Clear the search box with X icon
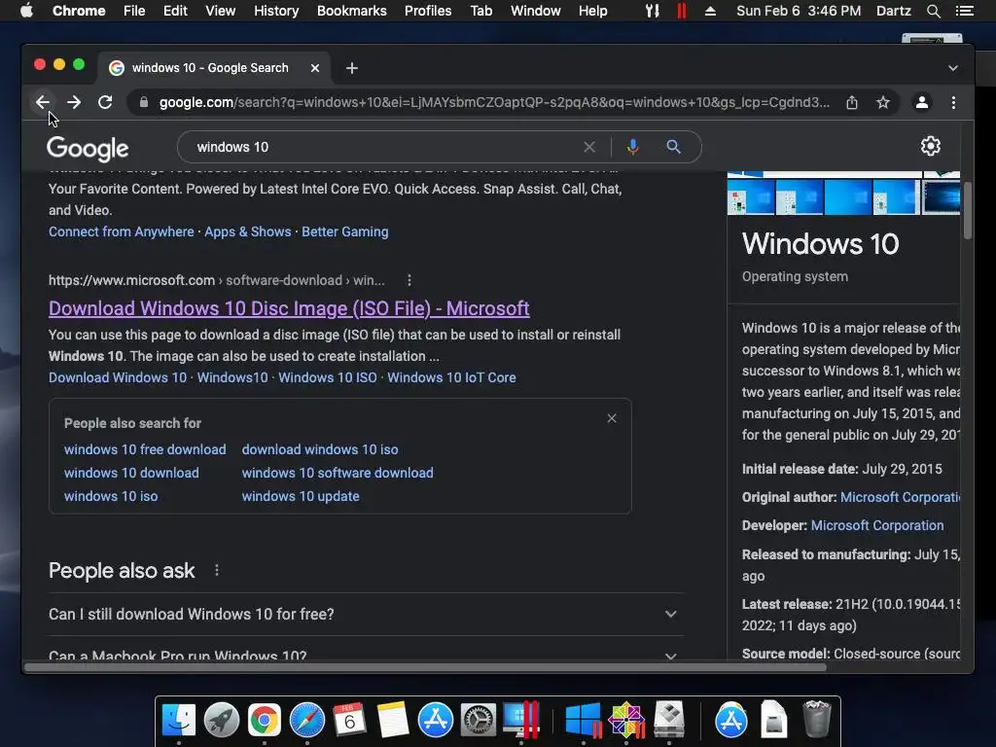This screenshot has width=996, height=747. [589, 148]
